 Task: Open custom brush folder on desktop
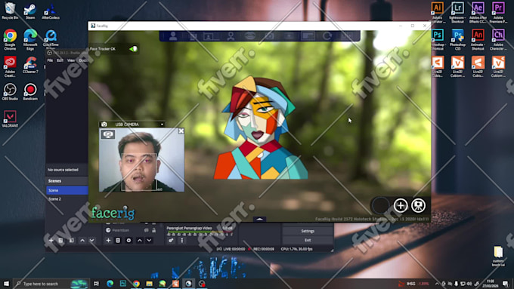point(498,256)
